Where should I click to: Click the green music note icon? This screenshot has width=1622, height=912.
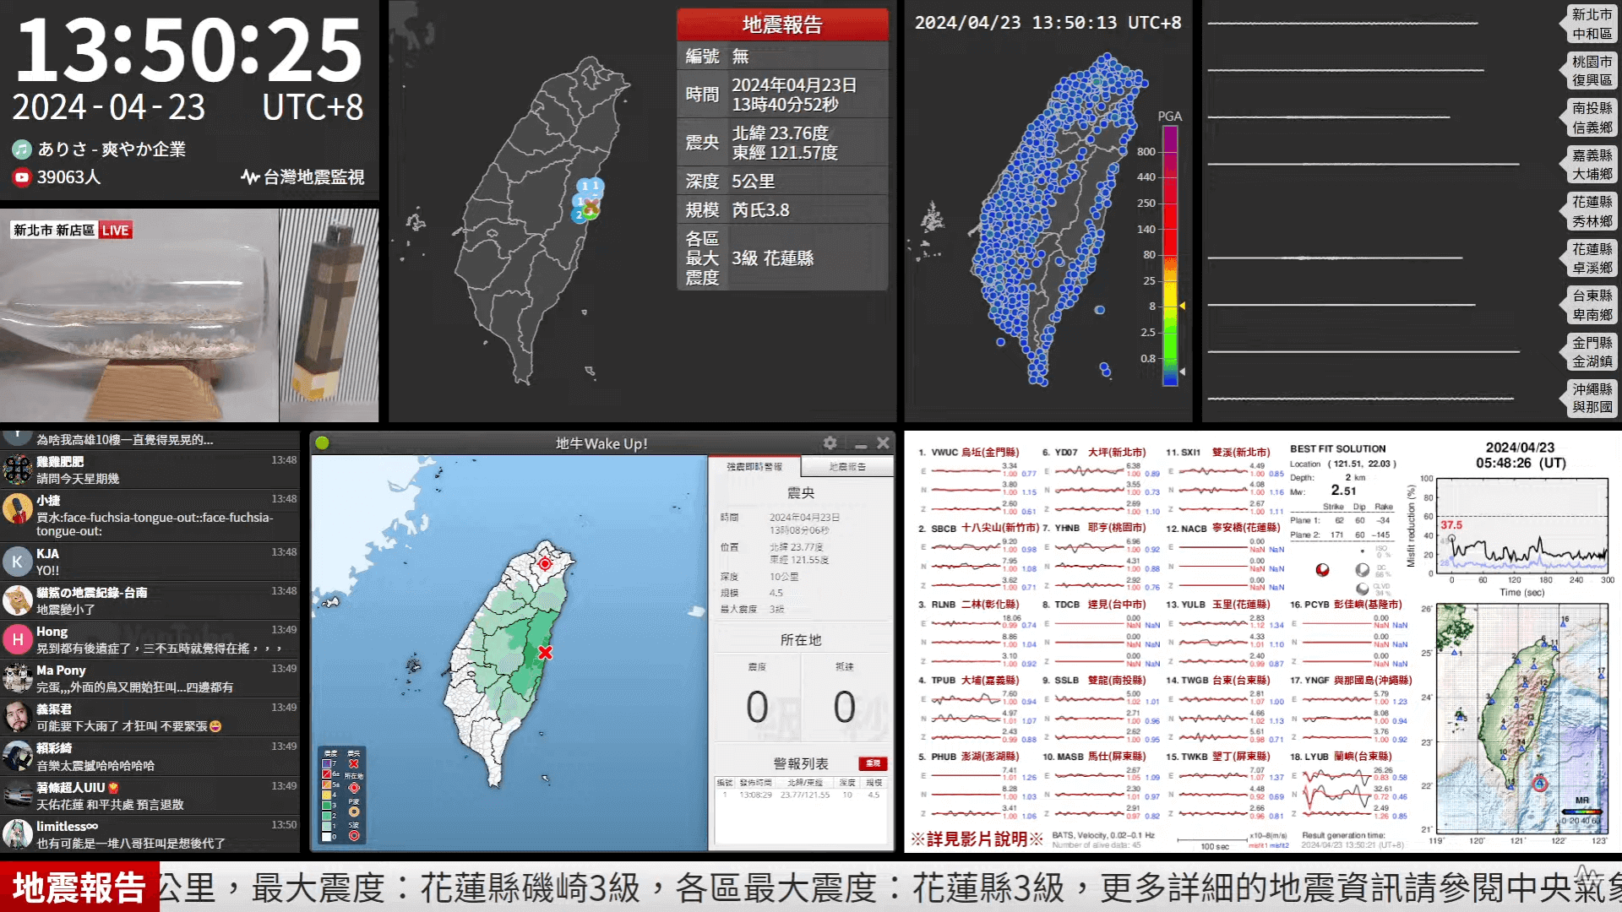coord(22,149)
